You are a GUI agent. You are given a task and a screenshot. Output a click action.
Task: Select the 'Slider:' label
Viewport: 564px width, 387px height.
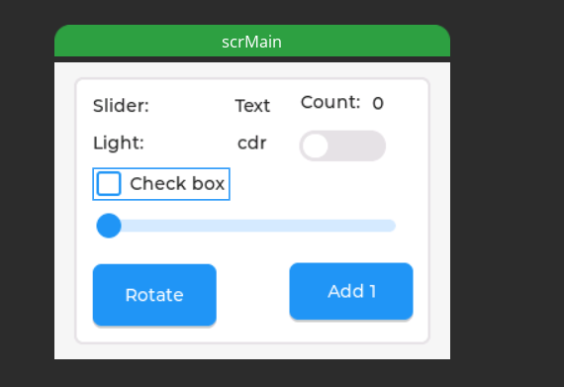121,106
